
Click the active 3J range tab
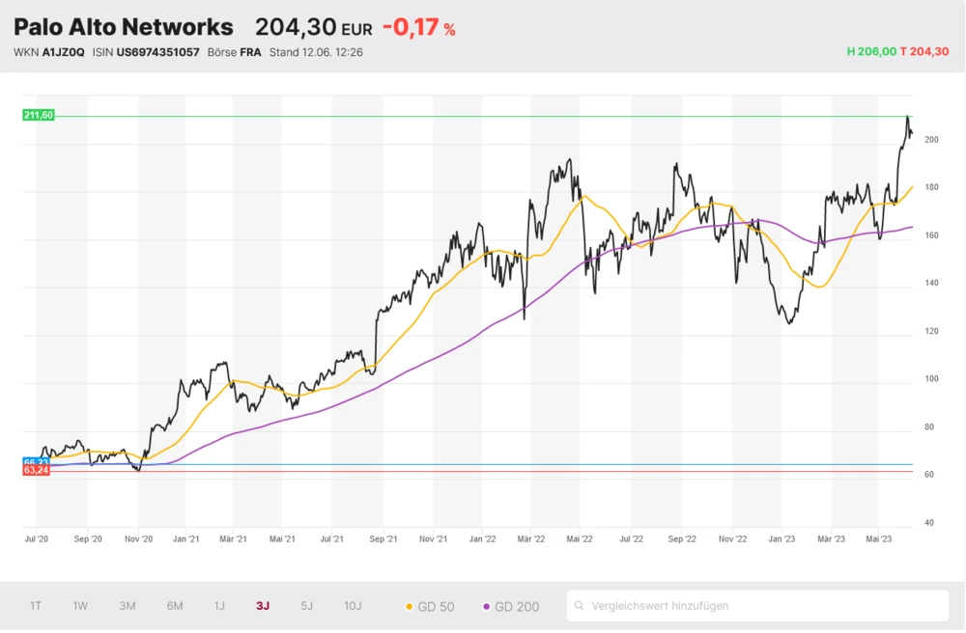(x=263, y=606)
